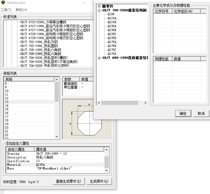Click 生成焊件(O) button
The image size is (210, 194).
point(99,181)
